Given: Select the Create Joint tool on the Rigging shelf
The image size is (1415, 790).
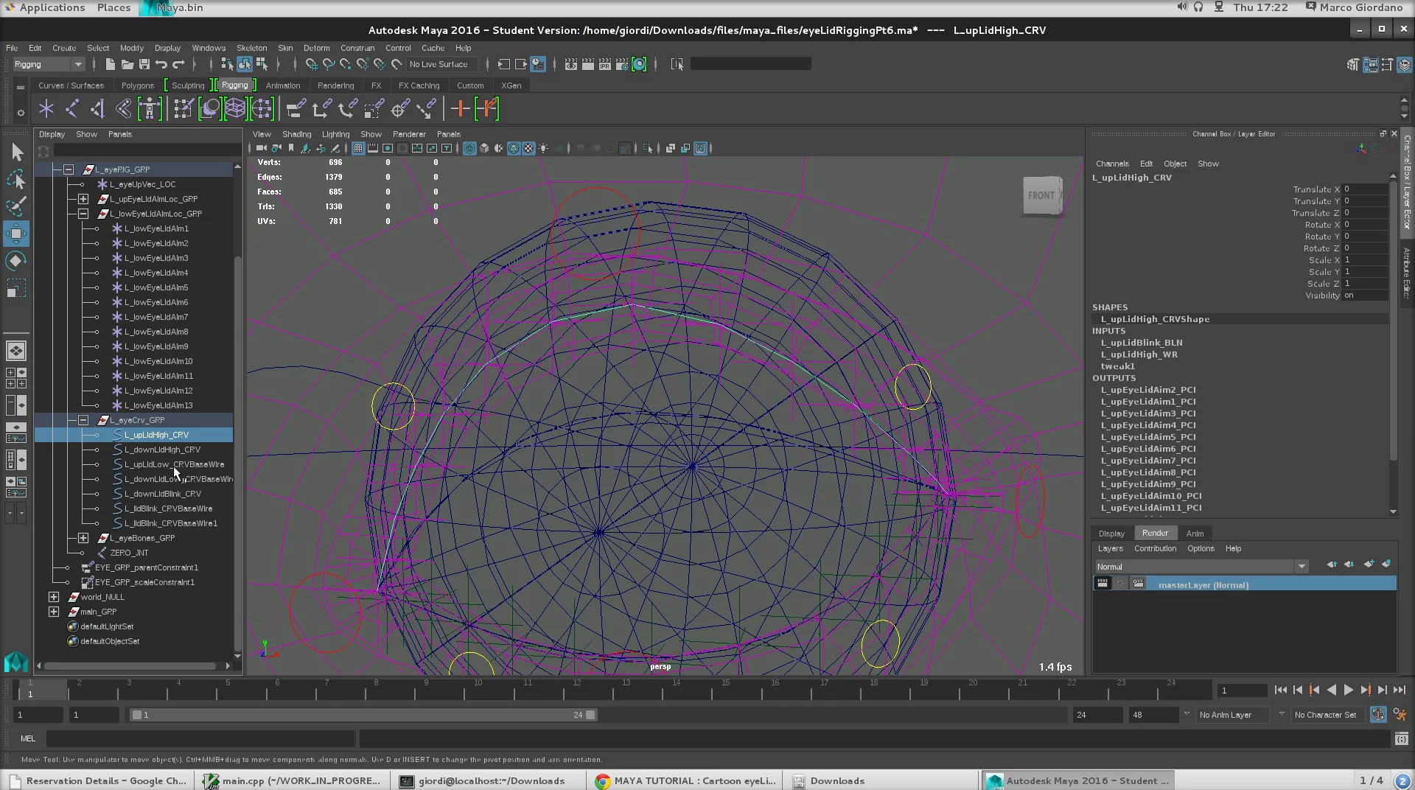Looking at the screenshot, I should click(46, 108).
